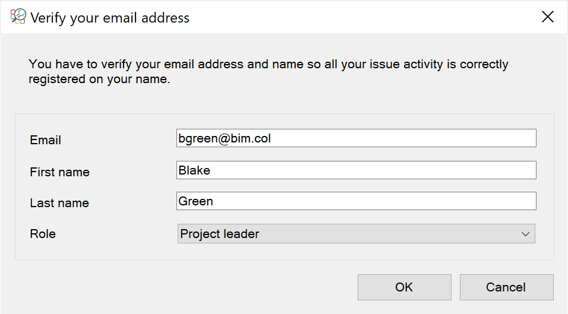Screen dimensions: 568x314
Task: Click the Last name label
Action: (59, 203)
